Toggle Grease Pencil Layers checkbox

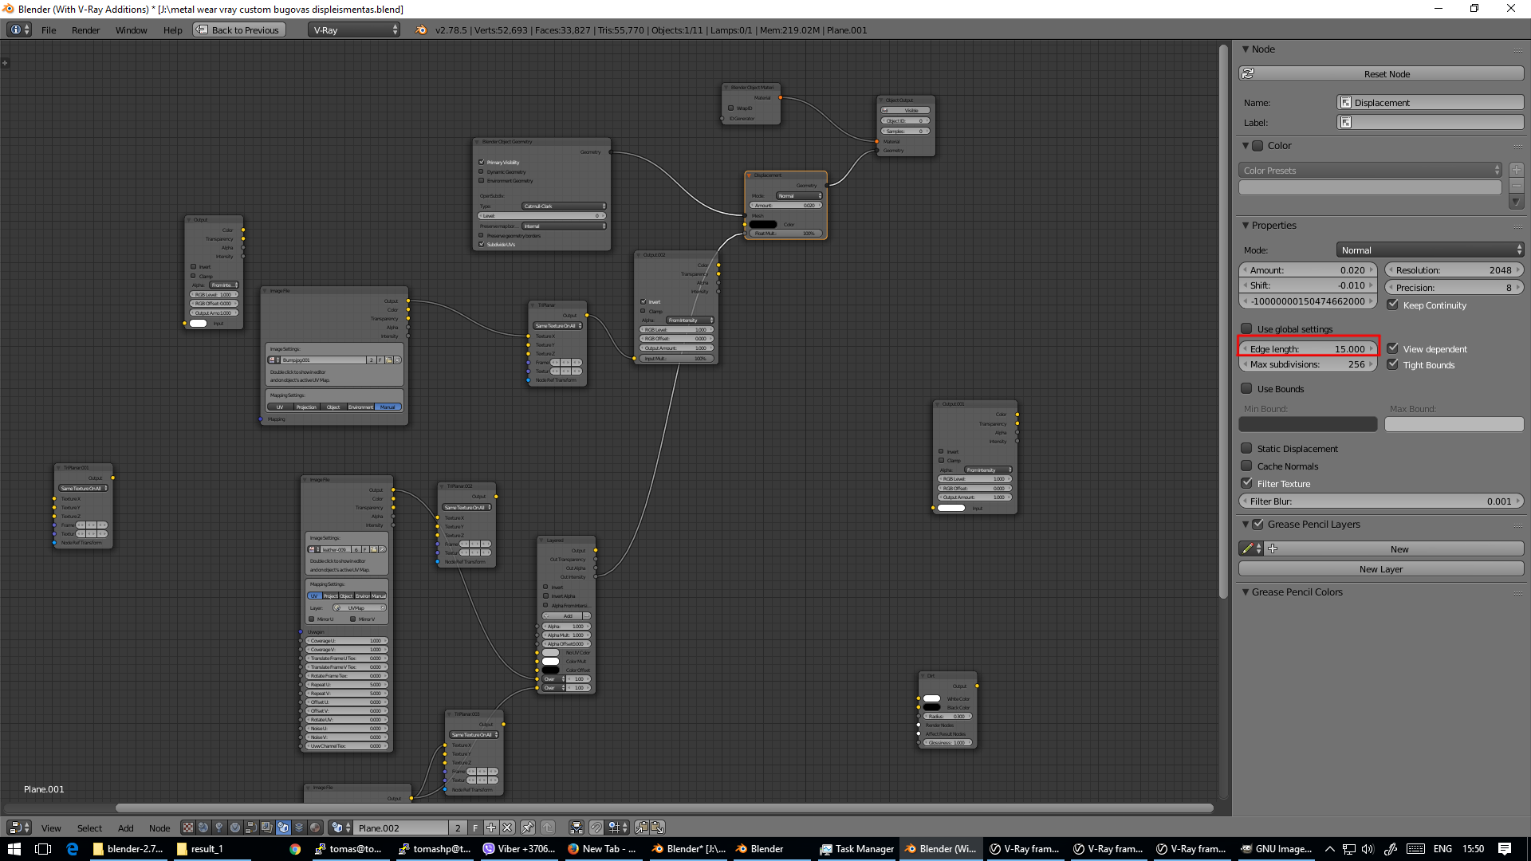click(x=1257, y=524)
